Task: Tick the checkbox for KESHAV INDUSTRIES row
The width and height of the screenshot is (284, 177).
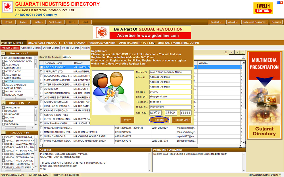Action: [41, 115]
